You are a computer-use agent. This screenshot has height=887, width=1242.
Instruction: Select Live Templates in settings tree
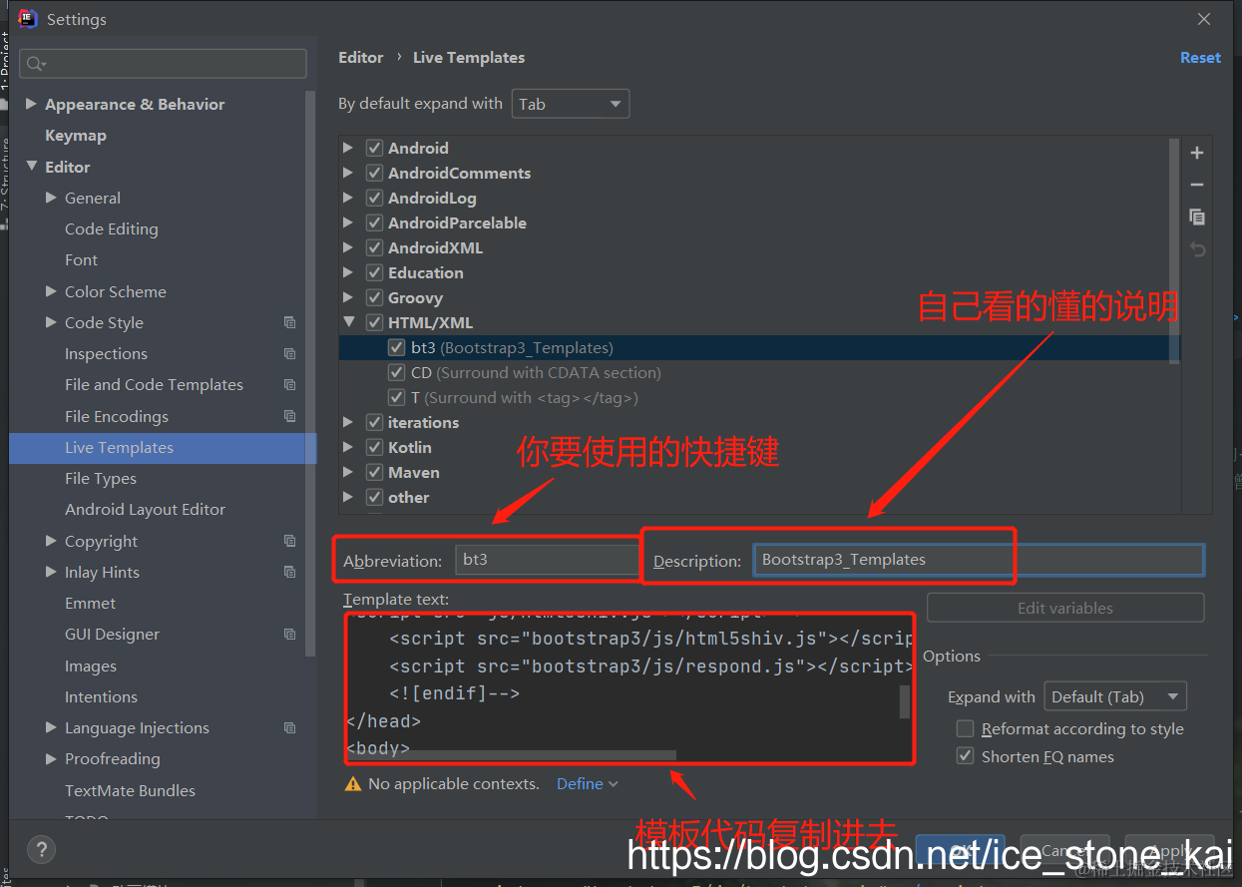tap(163, 447)
